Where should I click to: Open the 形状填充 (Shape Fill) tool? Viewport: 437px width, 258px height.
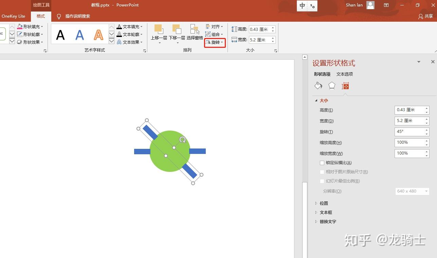pyautogui.click(x=30, y=26)
